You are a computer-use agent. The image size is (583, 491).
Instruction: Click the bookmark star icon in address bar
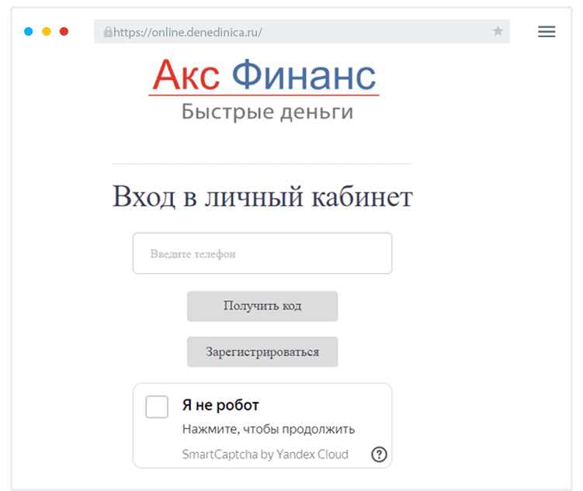498,31
